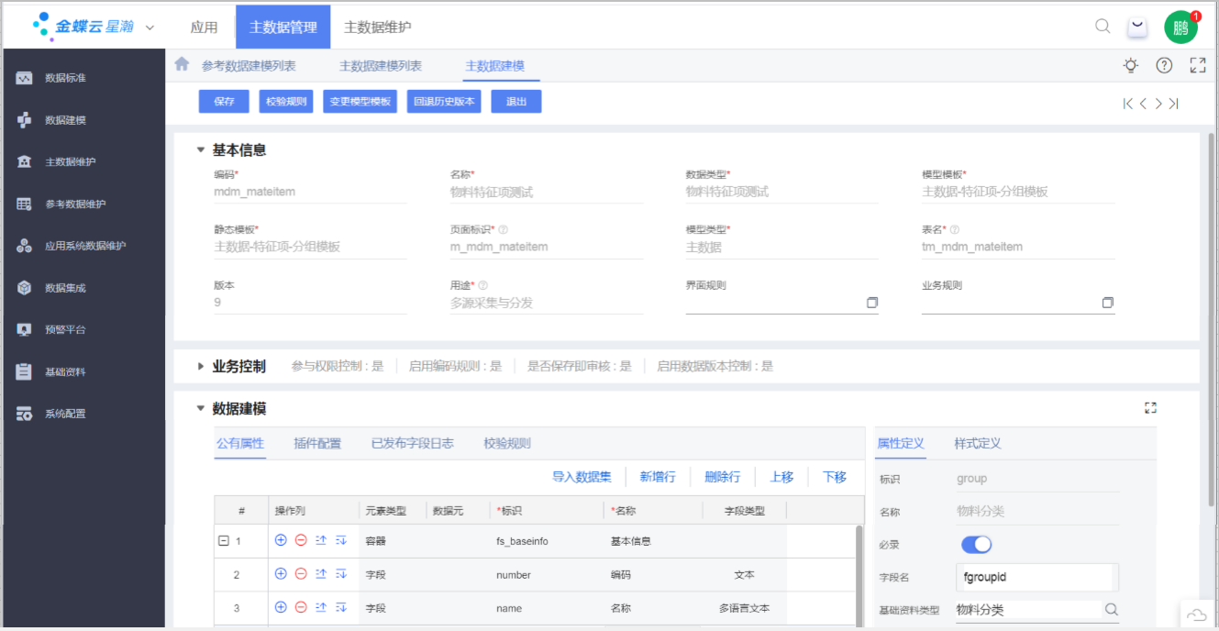Open the 基础资料 sidebar icon
The height and width of the screenshot is (631, 1219).
click(x=25, y=371)
